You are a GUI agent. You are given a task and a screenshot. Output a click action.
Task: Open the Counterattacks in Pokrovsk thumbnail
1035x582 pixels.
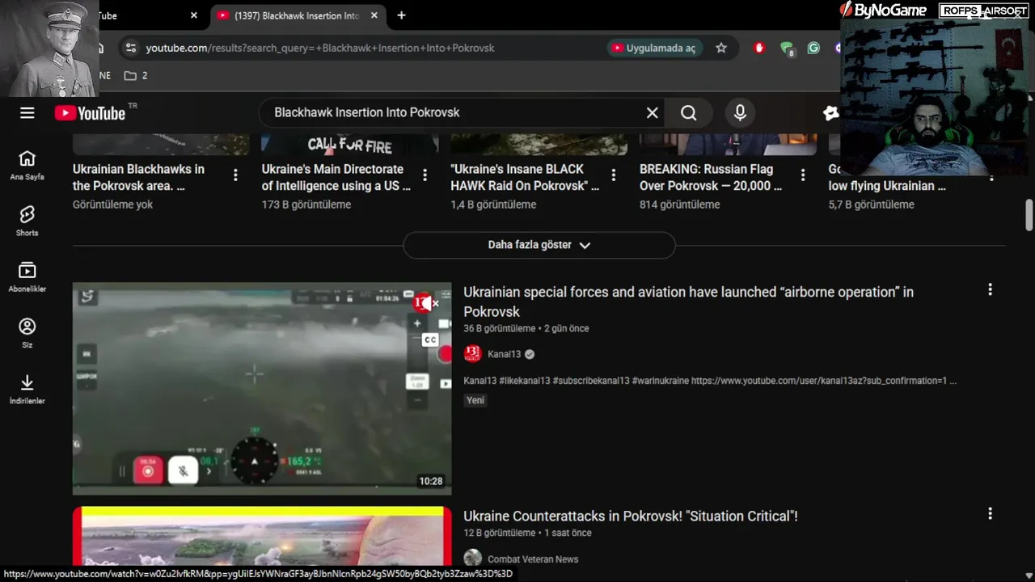click(262, 537)
